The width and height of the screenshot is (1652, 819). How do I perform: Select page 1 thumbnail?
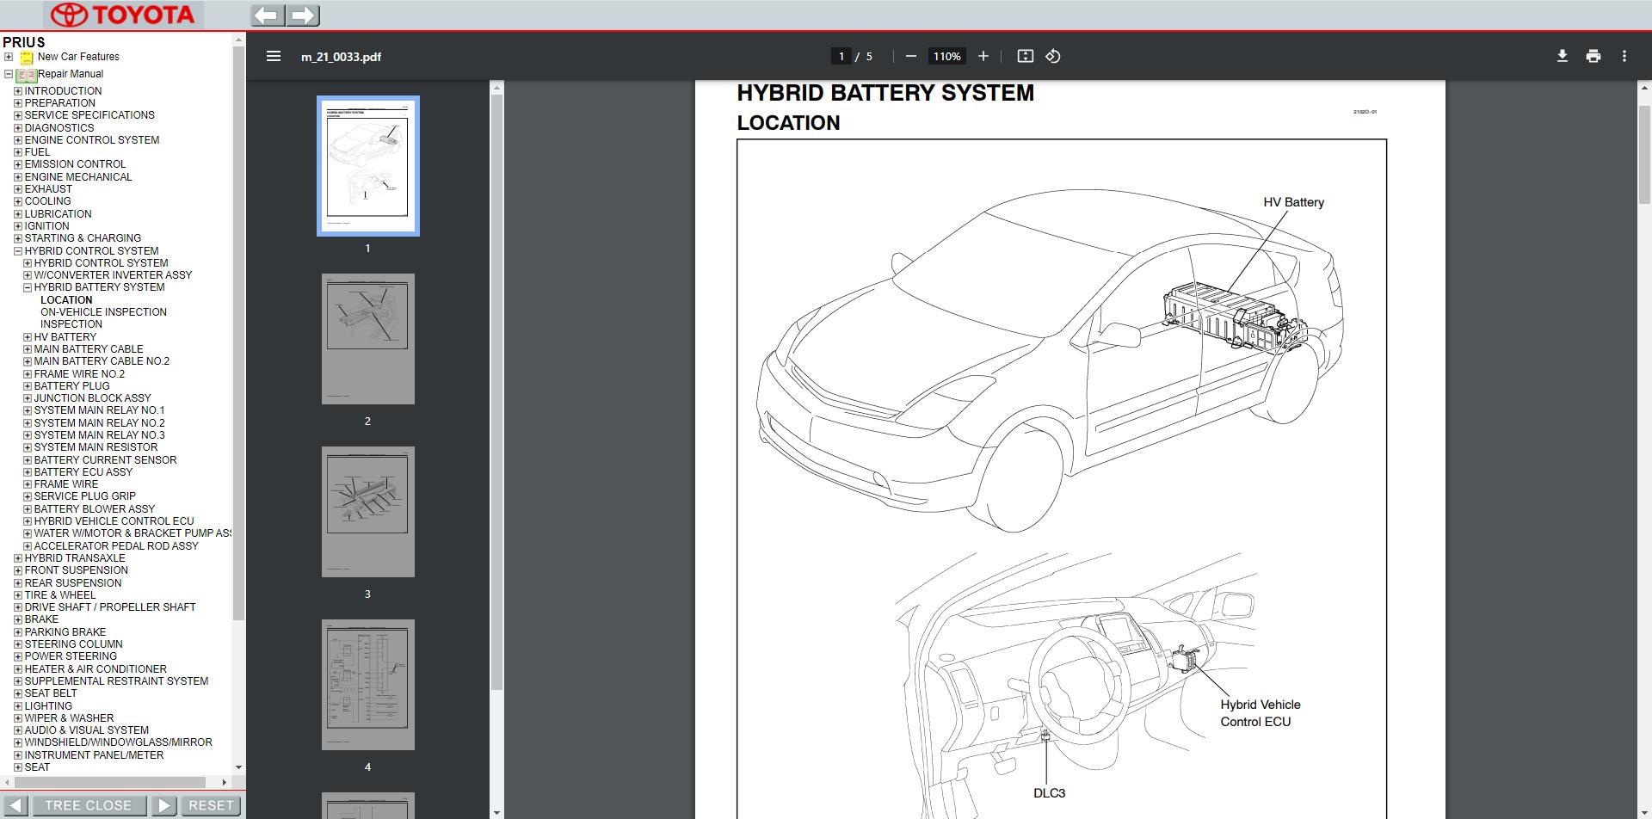[368, 166]
